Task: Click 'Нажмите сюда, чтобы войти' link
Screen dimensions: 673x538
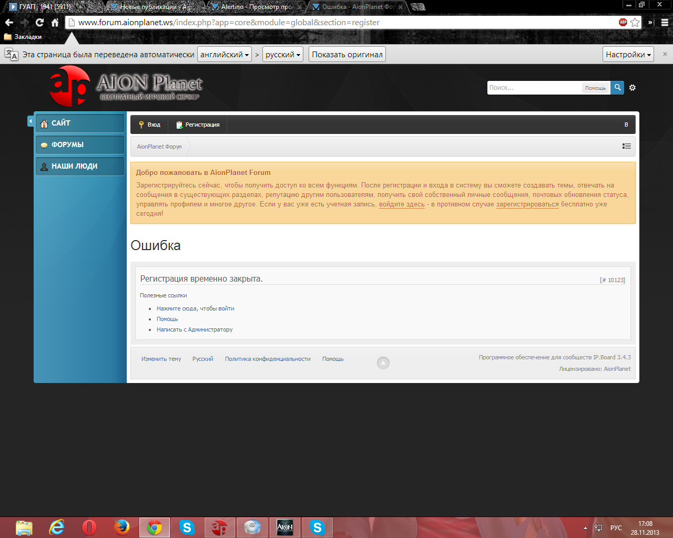Action: 196,308
